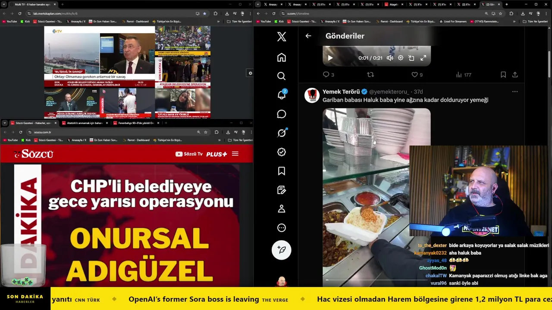Screen dimensions: 552x310
Task: Open Tüm Yer İşaretleri folder in X window
Action: pos(536,22)
